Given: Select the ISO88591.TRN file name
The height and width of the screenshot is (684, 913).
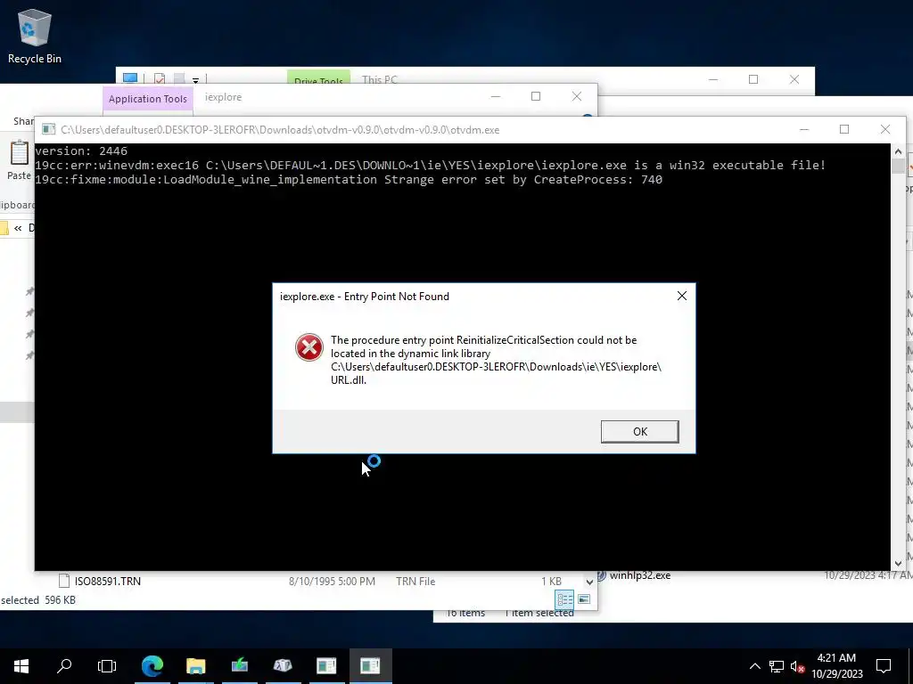Looking at the screenshot, I should [x=108, y=581].
